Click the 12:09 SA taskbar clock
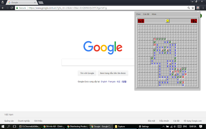Screen dimensions: 206x129 (x=193, y=126)
